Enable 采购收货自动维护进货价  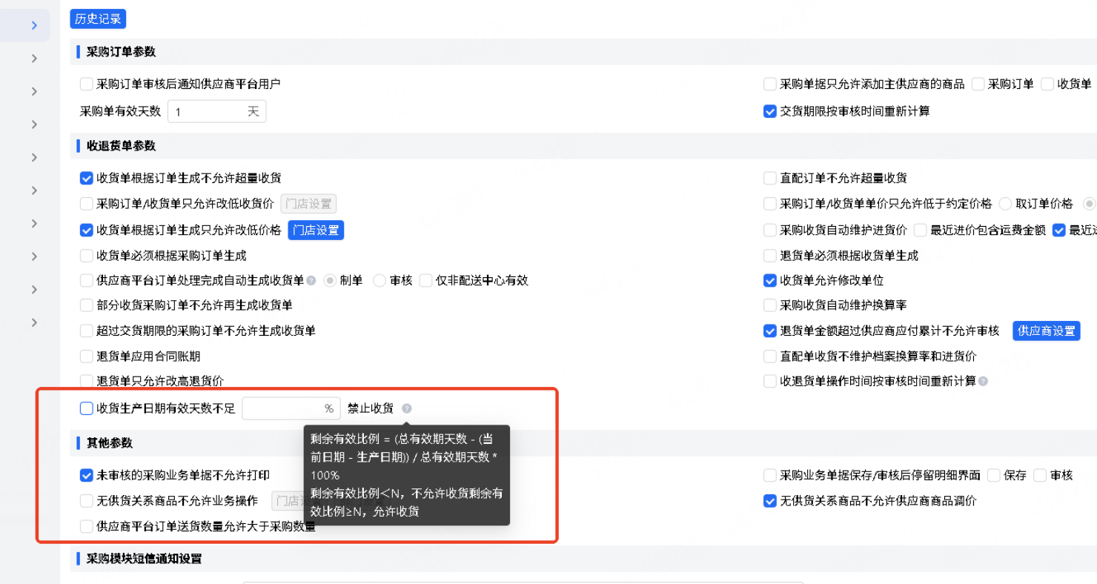click(770, 230)
